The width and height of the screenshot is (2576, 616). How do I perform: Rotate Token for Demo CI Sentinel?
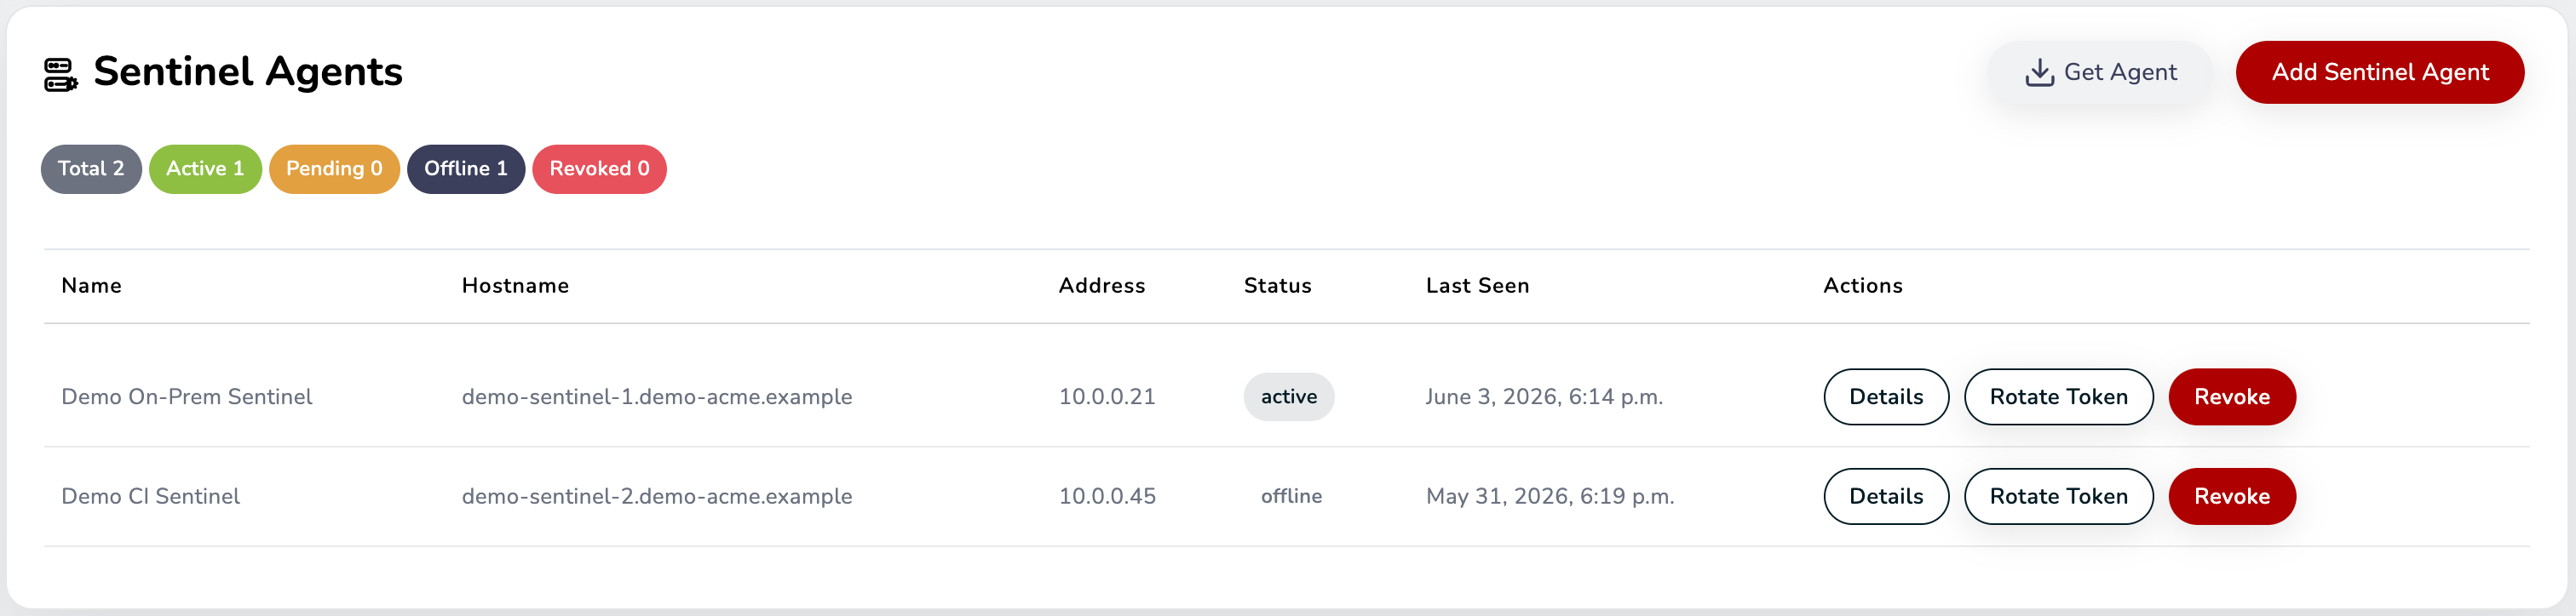[2058, 496]
